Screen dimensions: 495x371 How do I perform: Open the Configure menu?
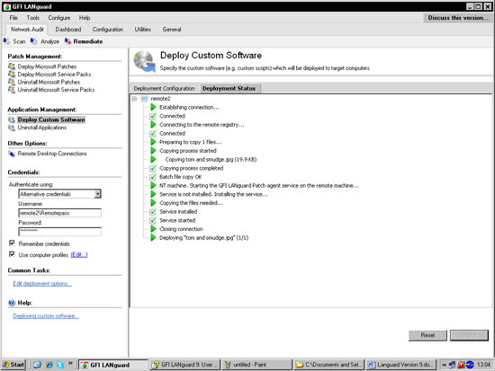tap(59, 18)
